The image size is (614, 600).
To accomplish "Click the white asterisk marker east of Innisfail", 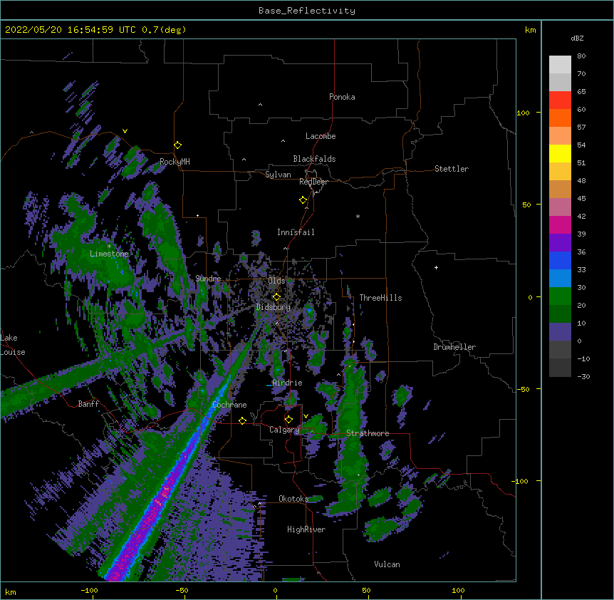I will tap(358, 216).
